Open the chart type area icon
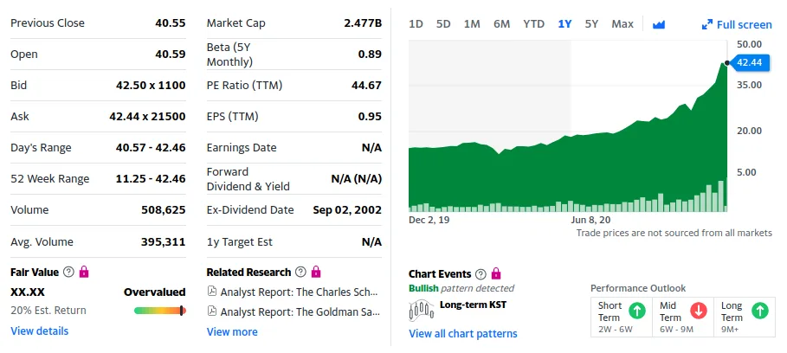This screenshot has height=353, width=787. [659, 24]
